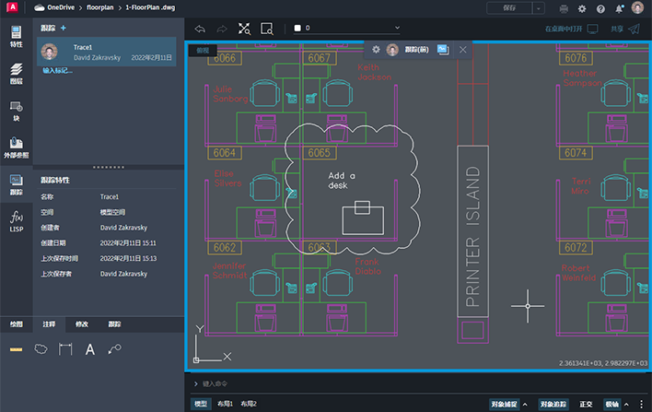Toggle 对象追踪 object tracking
Screen dimensions: 652x412
[553, 404]
